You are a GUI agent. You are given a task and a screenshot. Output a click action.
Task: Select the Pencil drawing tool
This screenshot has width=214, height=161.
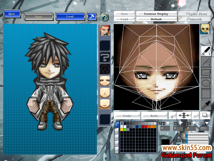206,51
